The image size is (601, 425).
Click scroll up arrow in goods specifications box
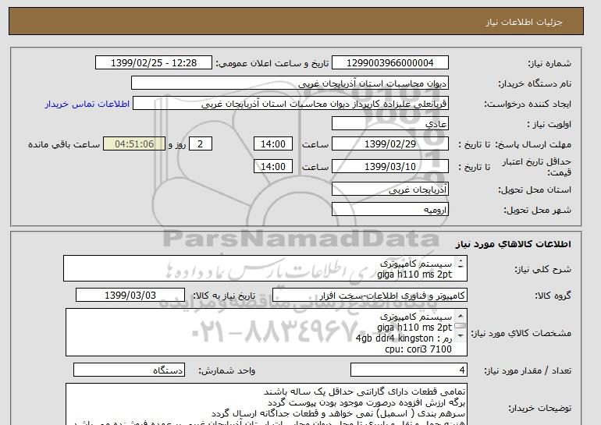pyautogui.click(x=461, y=316)
